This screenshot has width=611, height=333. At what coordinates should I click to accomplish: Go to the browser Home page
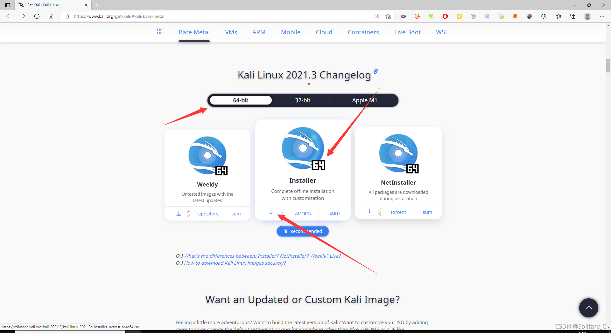(x=51, y=16)
